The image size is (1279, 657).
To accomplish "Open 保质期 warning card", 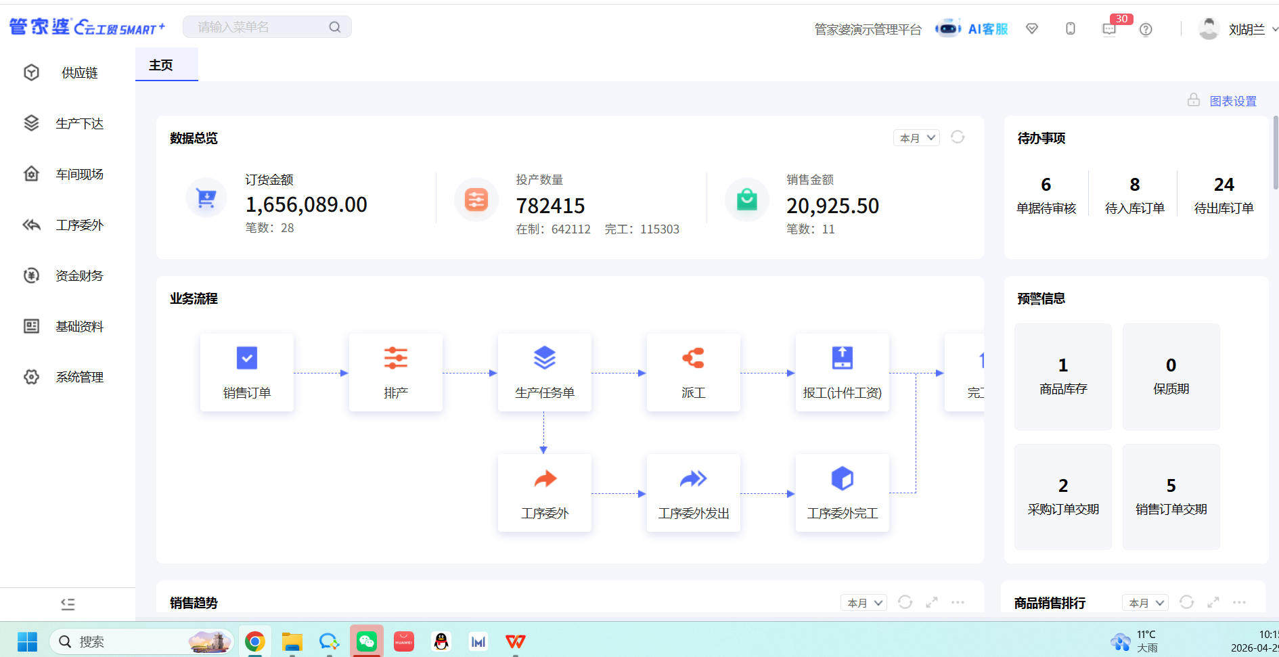I will pyautogui.click(x=1171, y=376).
